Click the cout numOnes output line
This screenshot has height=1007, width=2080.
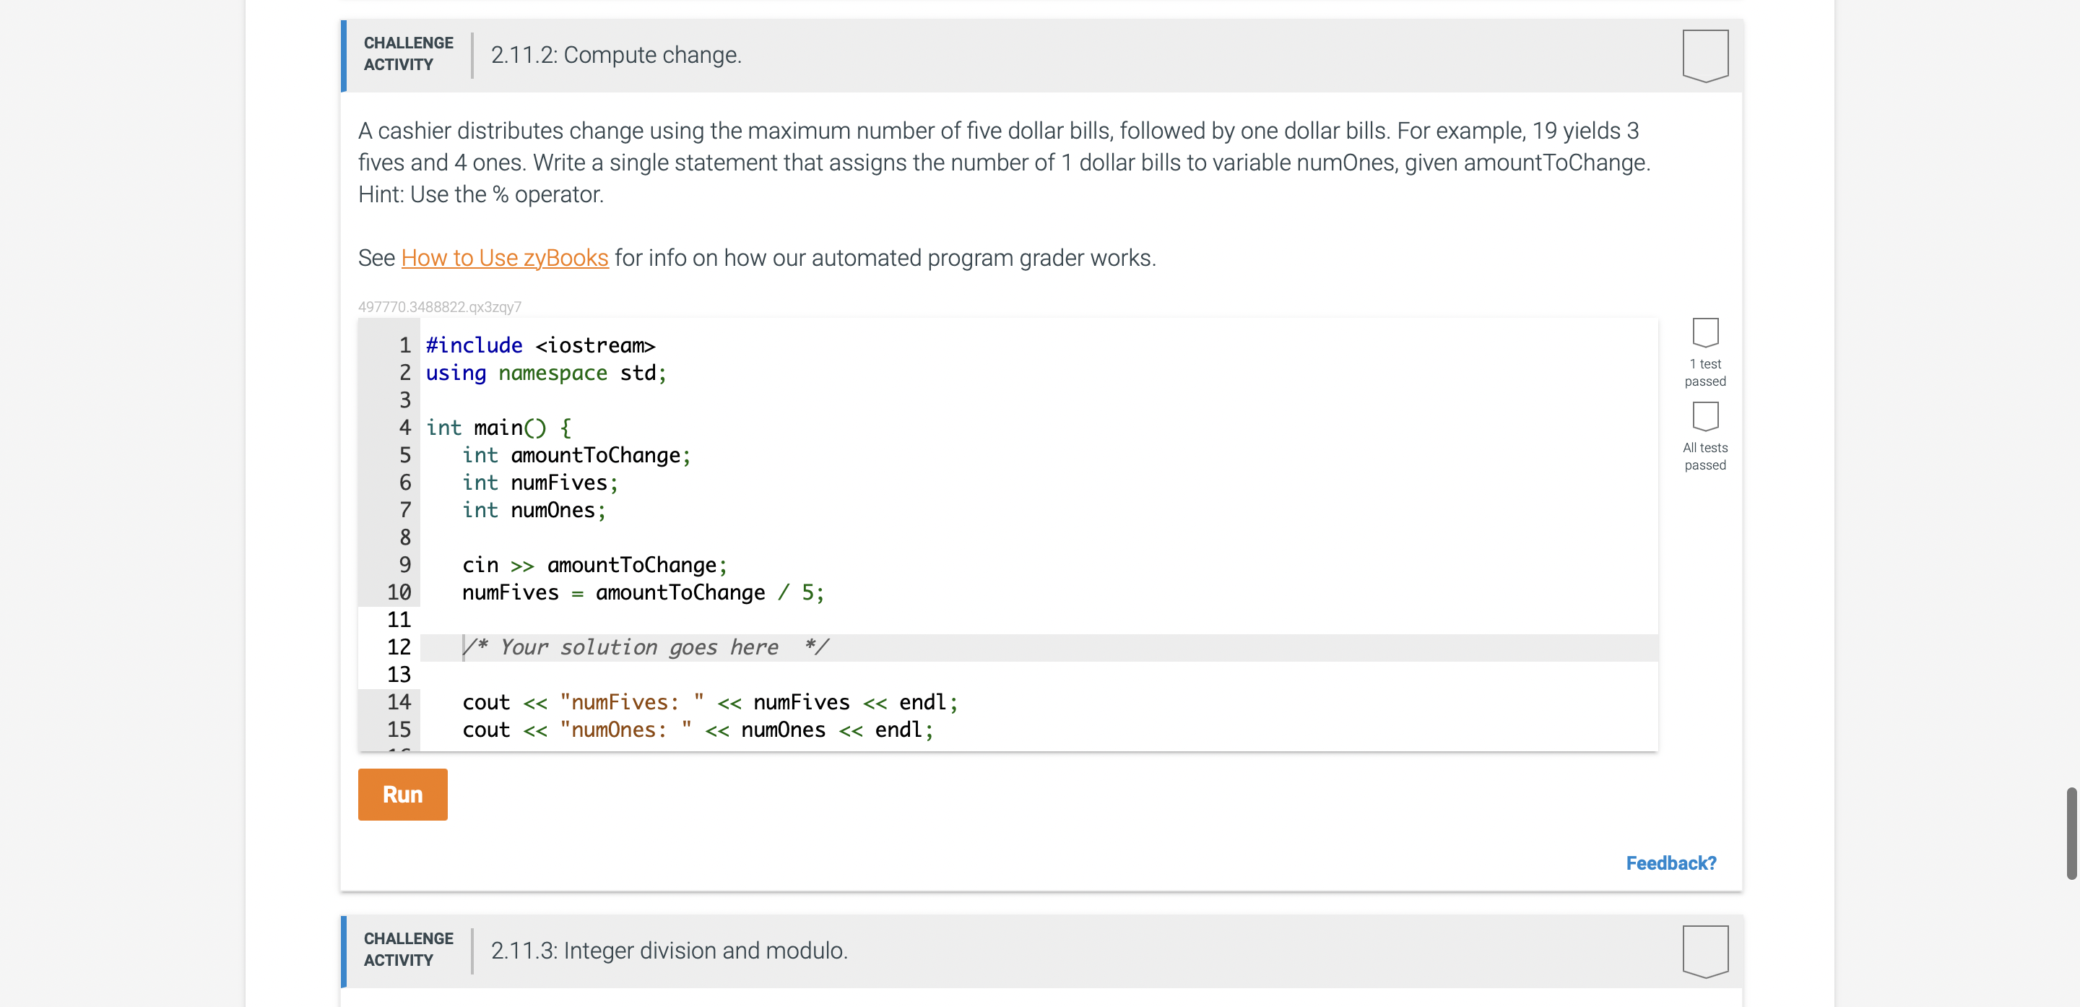pyautogui.click(x=697, y=729)
